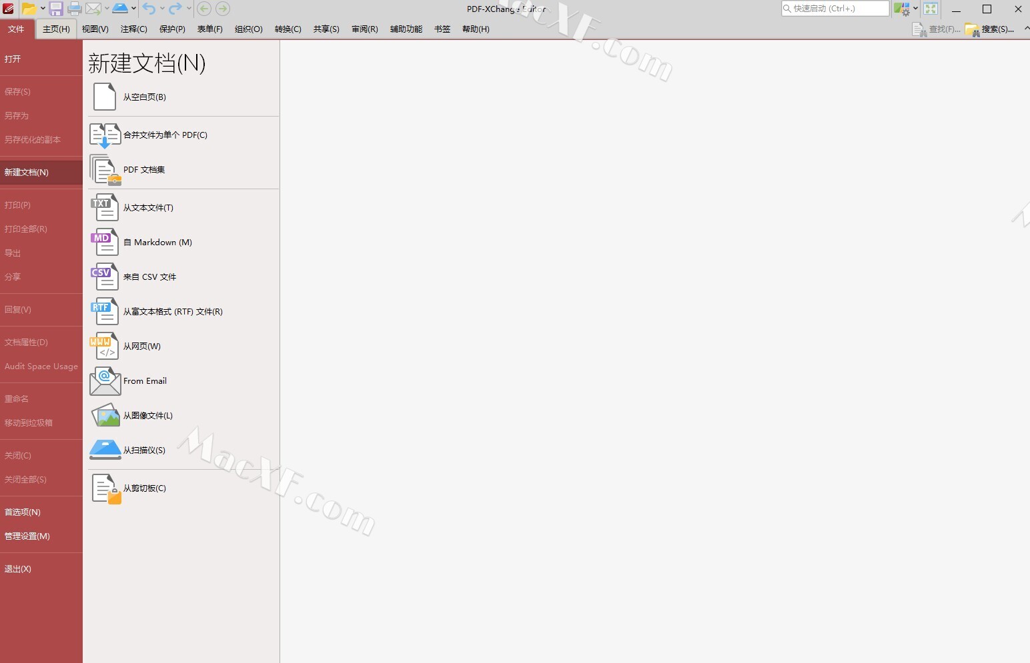
Task: Click the MD icon for 自 Markdown (M)
Action: 105,242
